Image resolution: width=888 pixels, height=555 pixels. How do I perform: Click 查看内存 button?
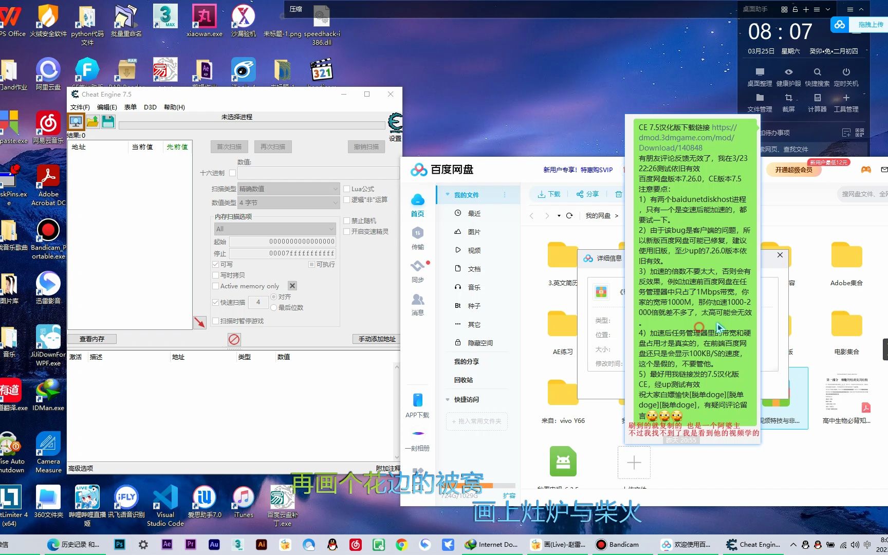(x=92, y=339)
